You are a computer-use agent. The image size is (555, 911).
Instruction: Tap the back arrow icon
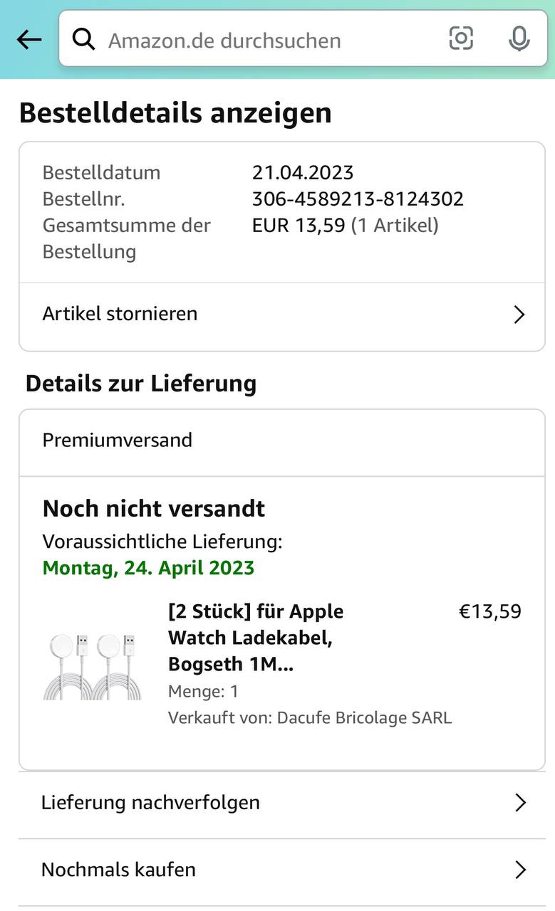click(29, 40)
